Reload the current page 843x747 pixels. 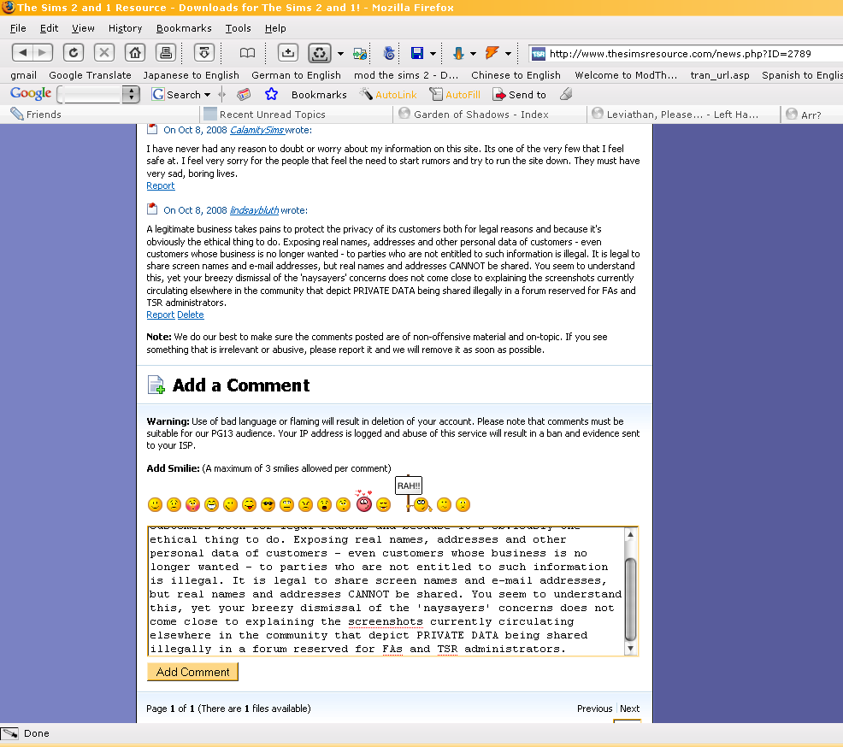pos(74,53)
